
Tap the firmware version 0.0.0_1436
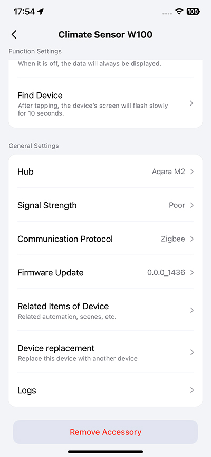point(166,273)
